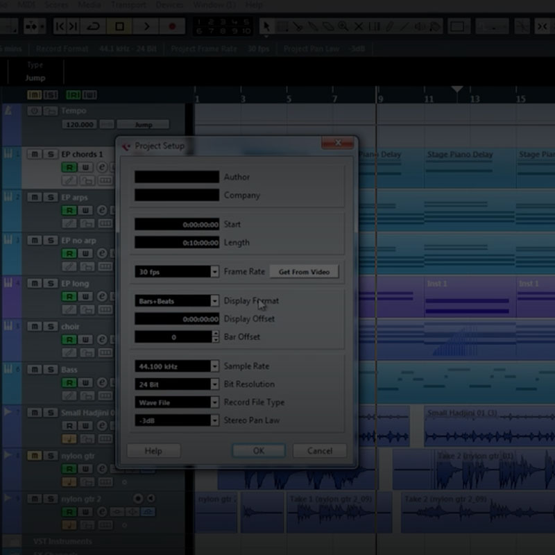The image size is (555, 555).
Task: Open the Help menu in menu bar
Action: coord(254,6)
